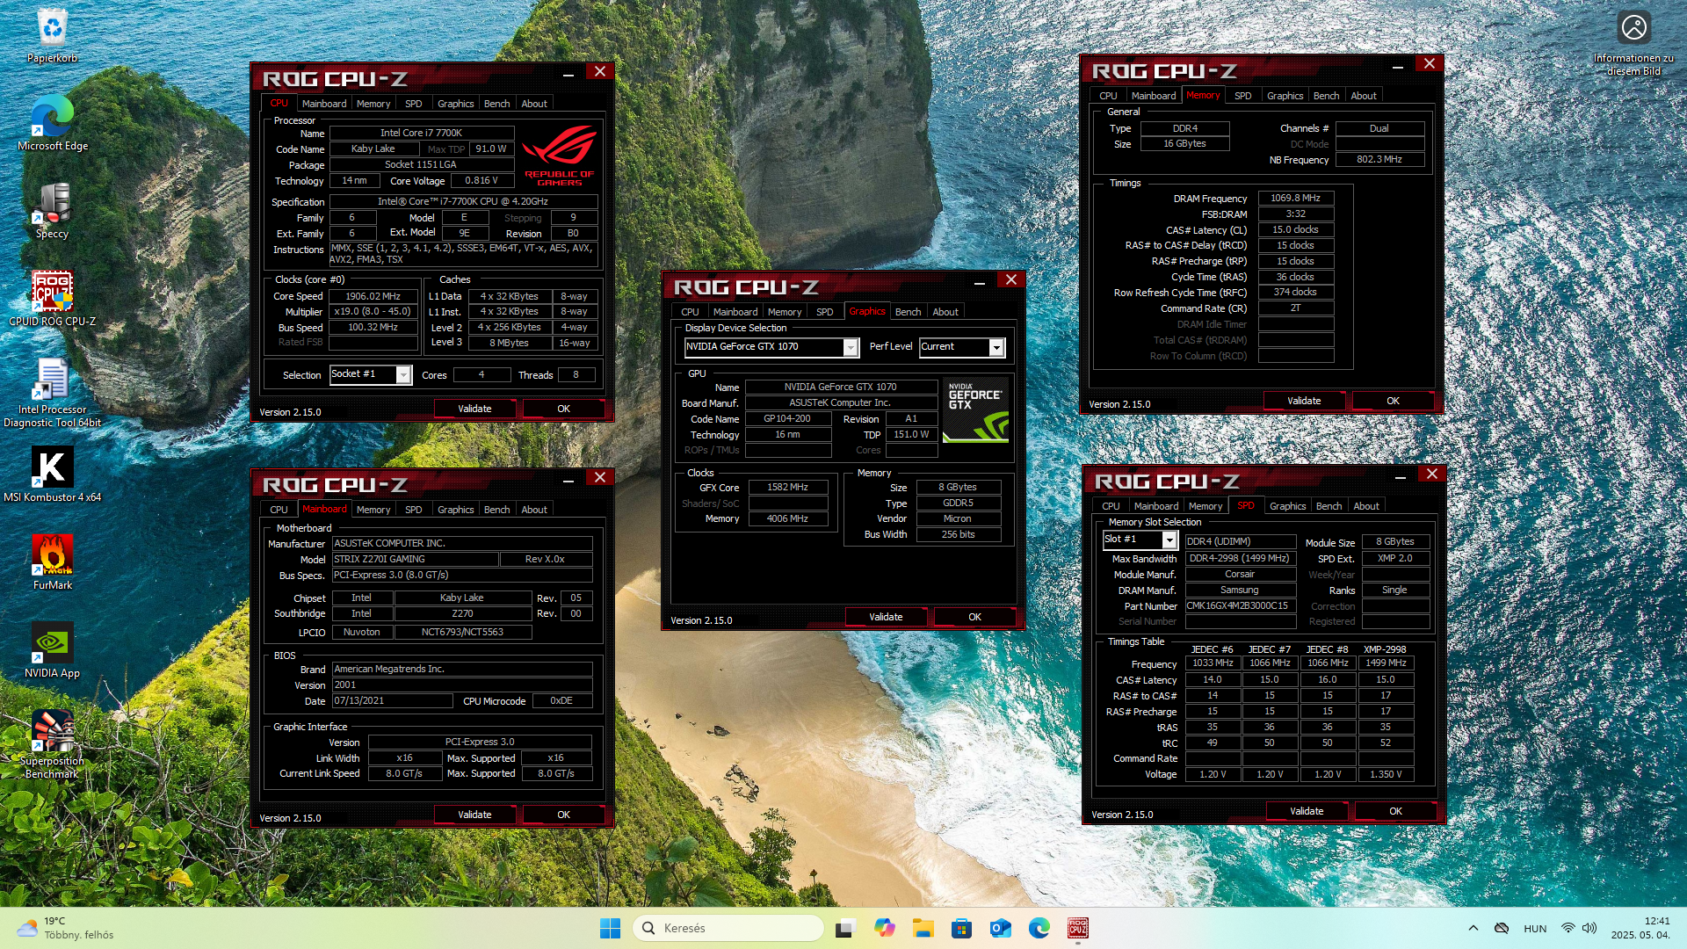The height and width of the screenshot is (949, 1687).
Task: Click OK in the CPU window
Action: pyautogui.click(x=563, y=409)
